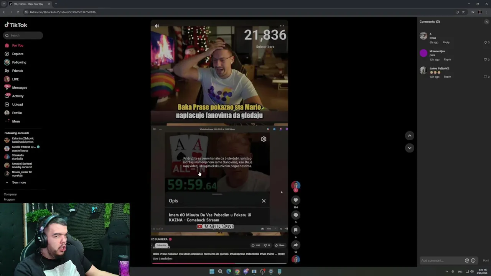Open Jakov Paljević2's profile avatar

423,71
